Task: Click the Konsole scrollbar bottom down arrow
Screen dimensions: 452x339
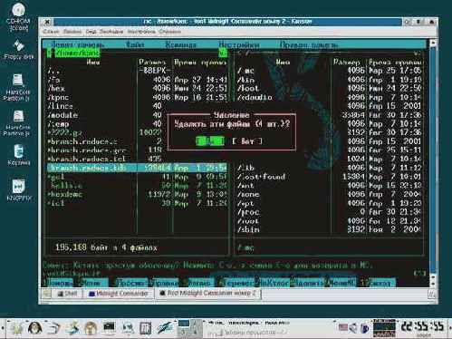Action: click(x=433, y=284)
